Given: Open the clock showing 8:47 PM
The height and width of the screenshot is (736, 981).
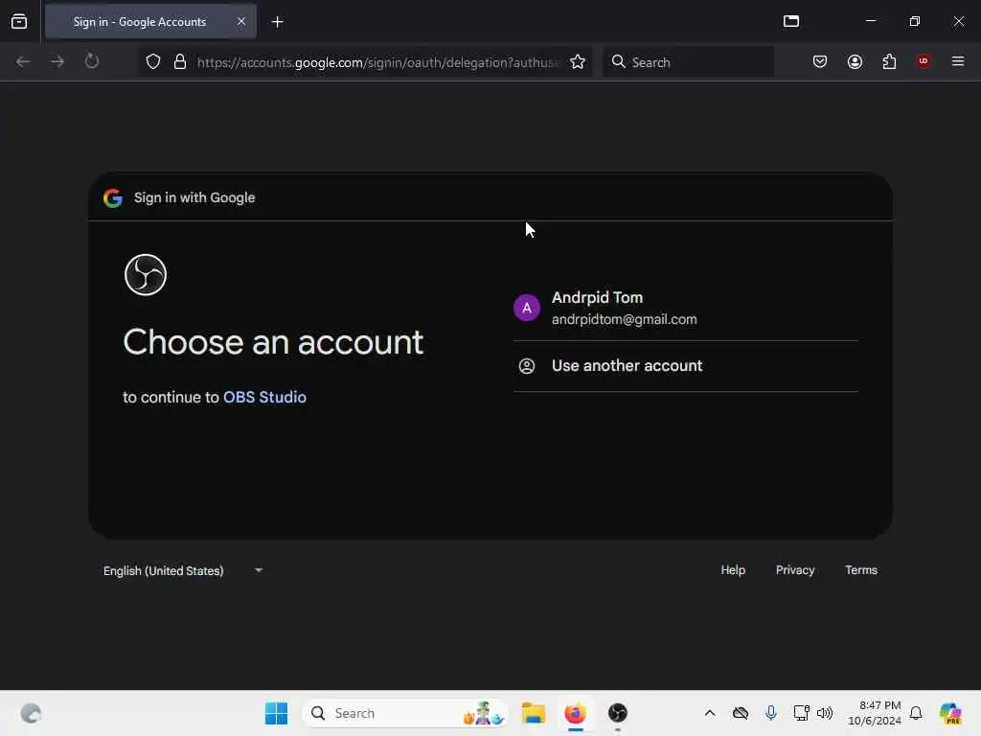Looking at the screenshot, I should [874, 713].
